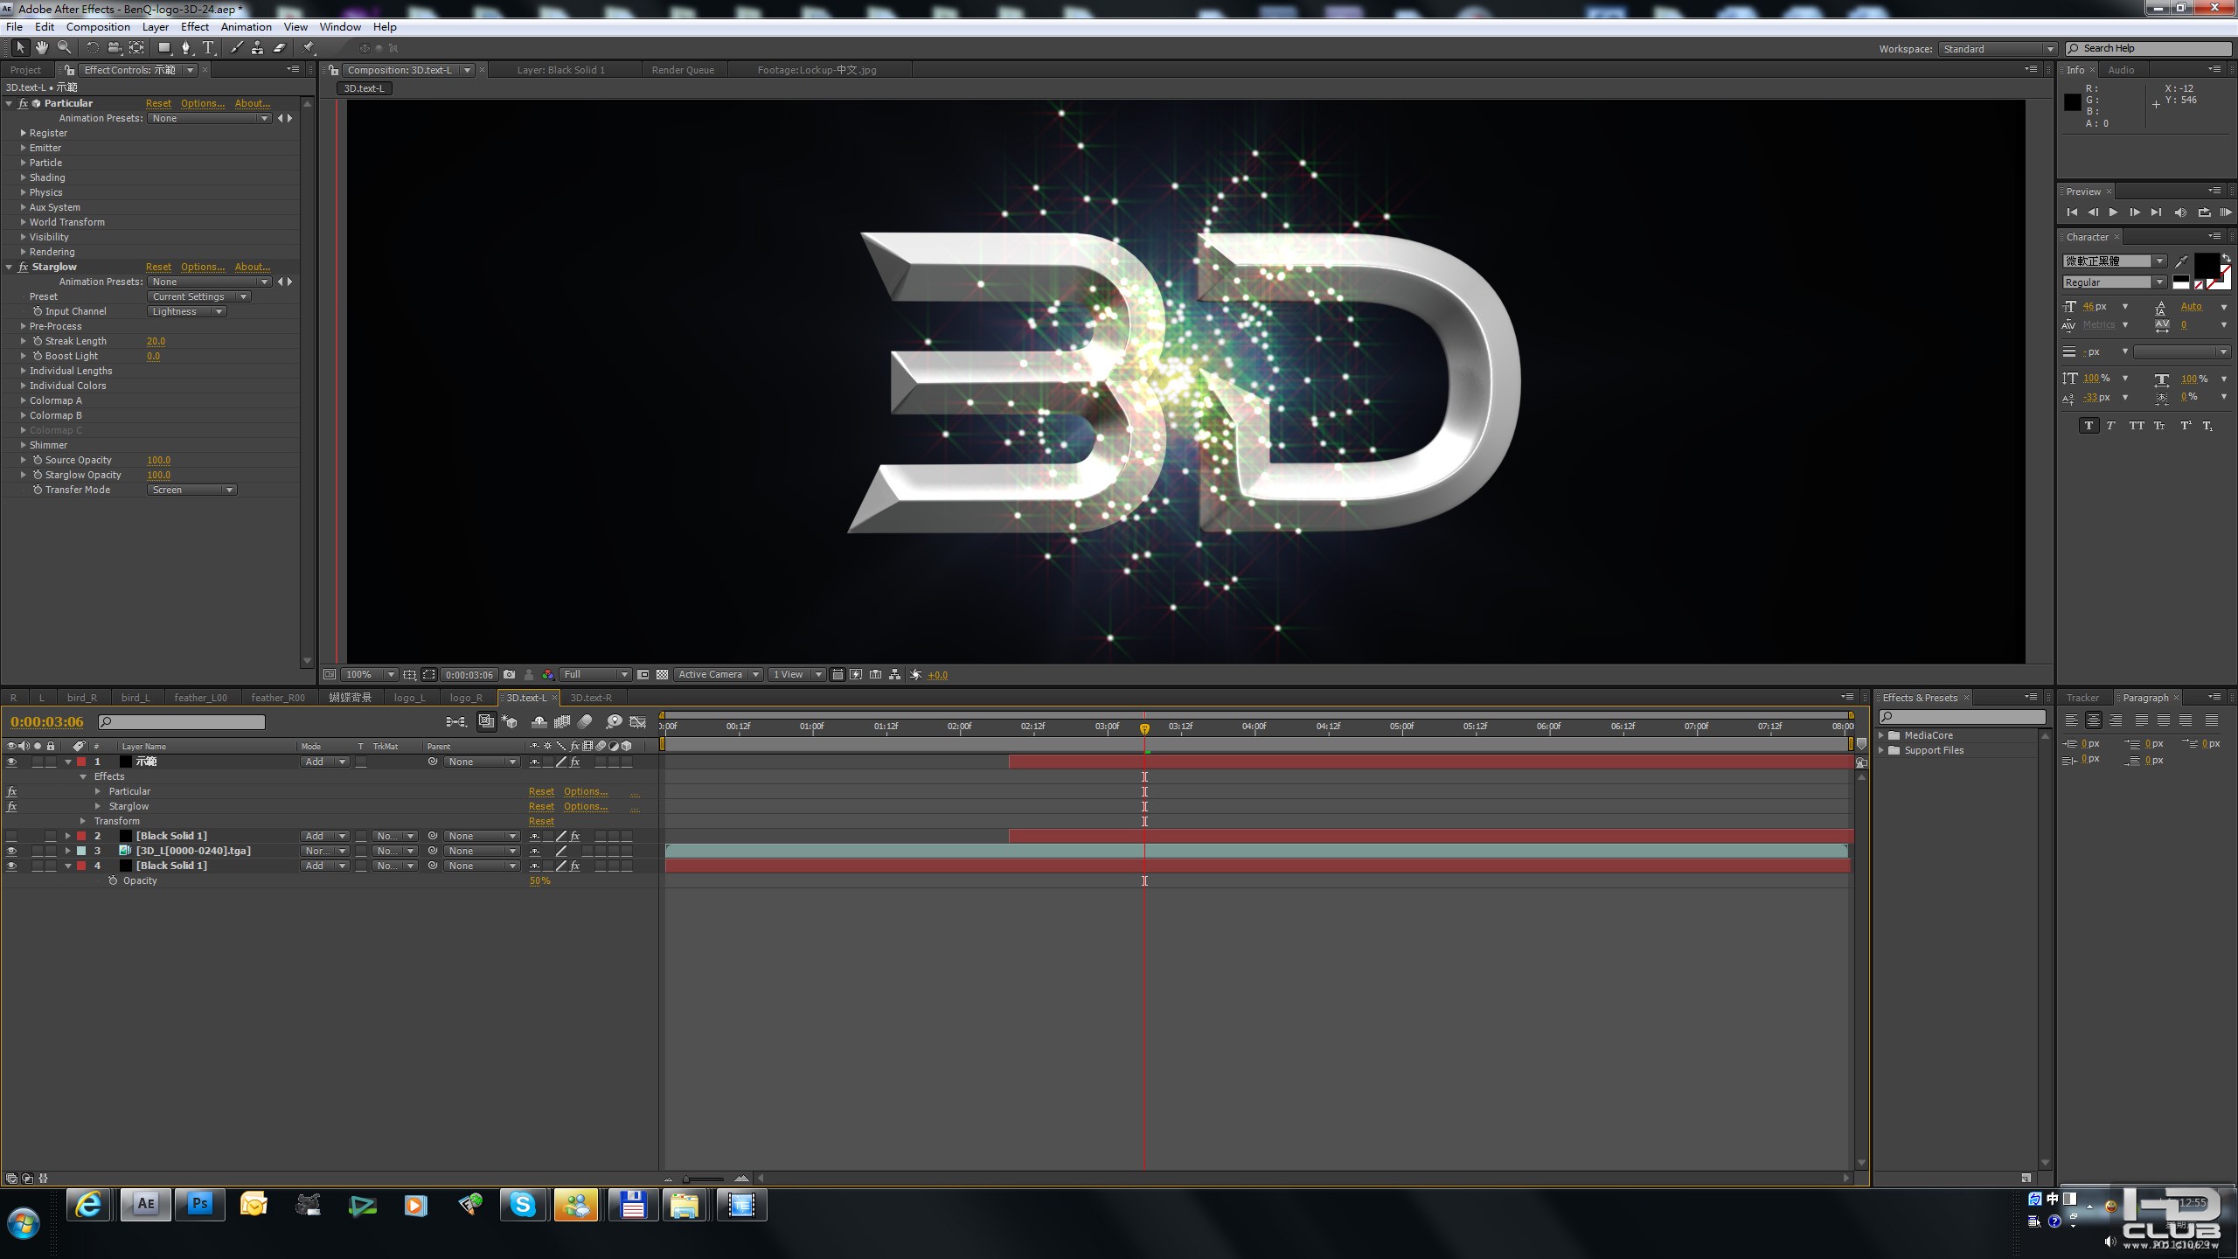Open the composition flowchart icon
Viewport: 2238px width, 1259px height.
(x=894, y=674)
